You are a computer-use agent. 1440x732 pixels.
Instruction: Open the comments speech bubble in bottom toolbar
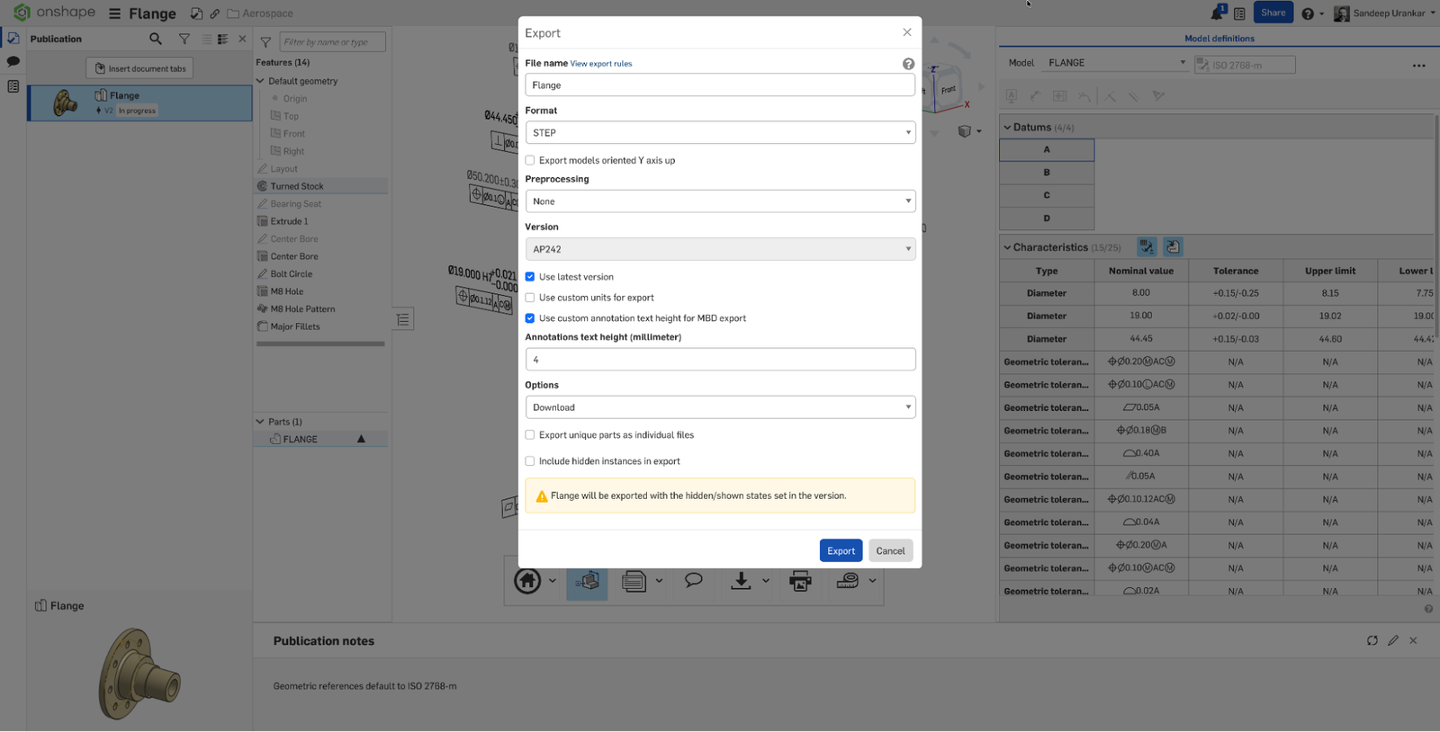pos(693,580)
